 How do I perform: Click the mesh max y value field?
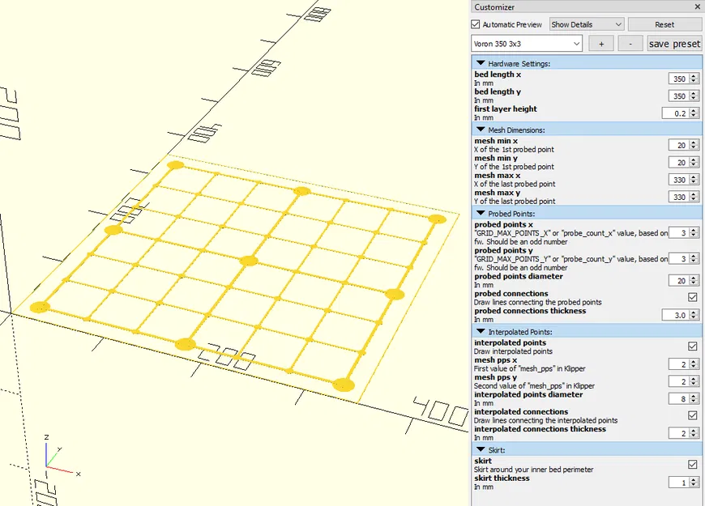click(679, 197)
